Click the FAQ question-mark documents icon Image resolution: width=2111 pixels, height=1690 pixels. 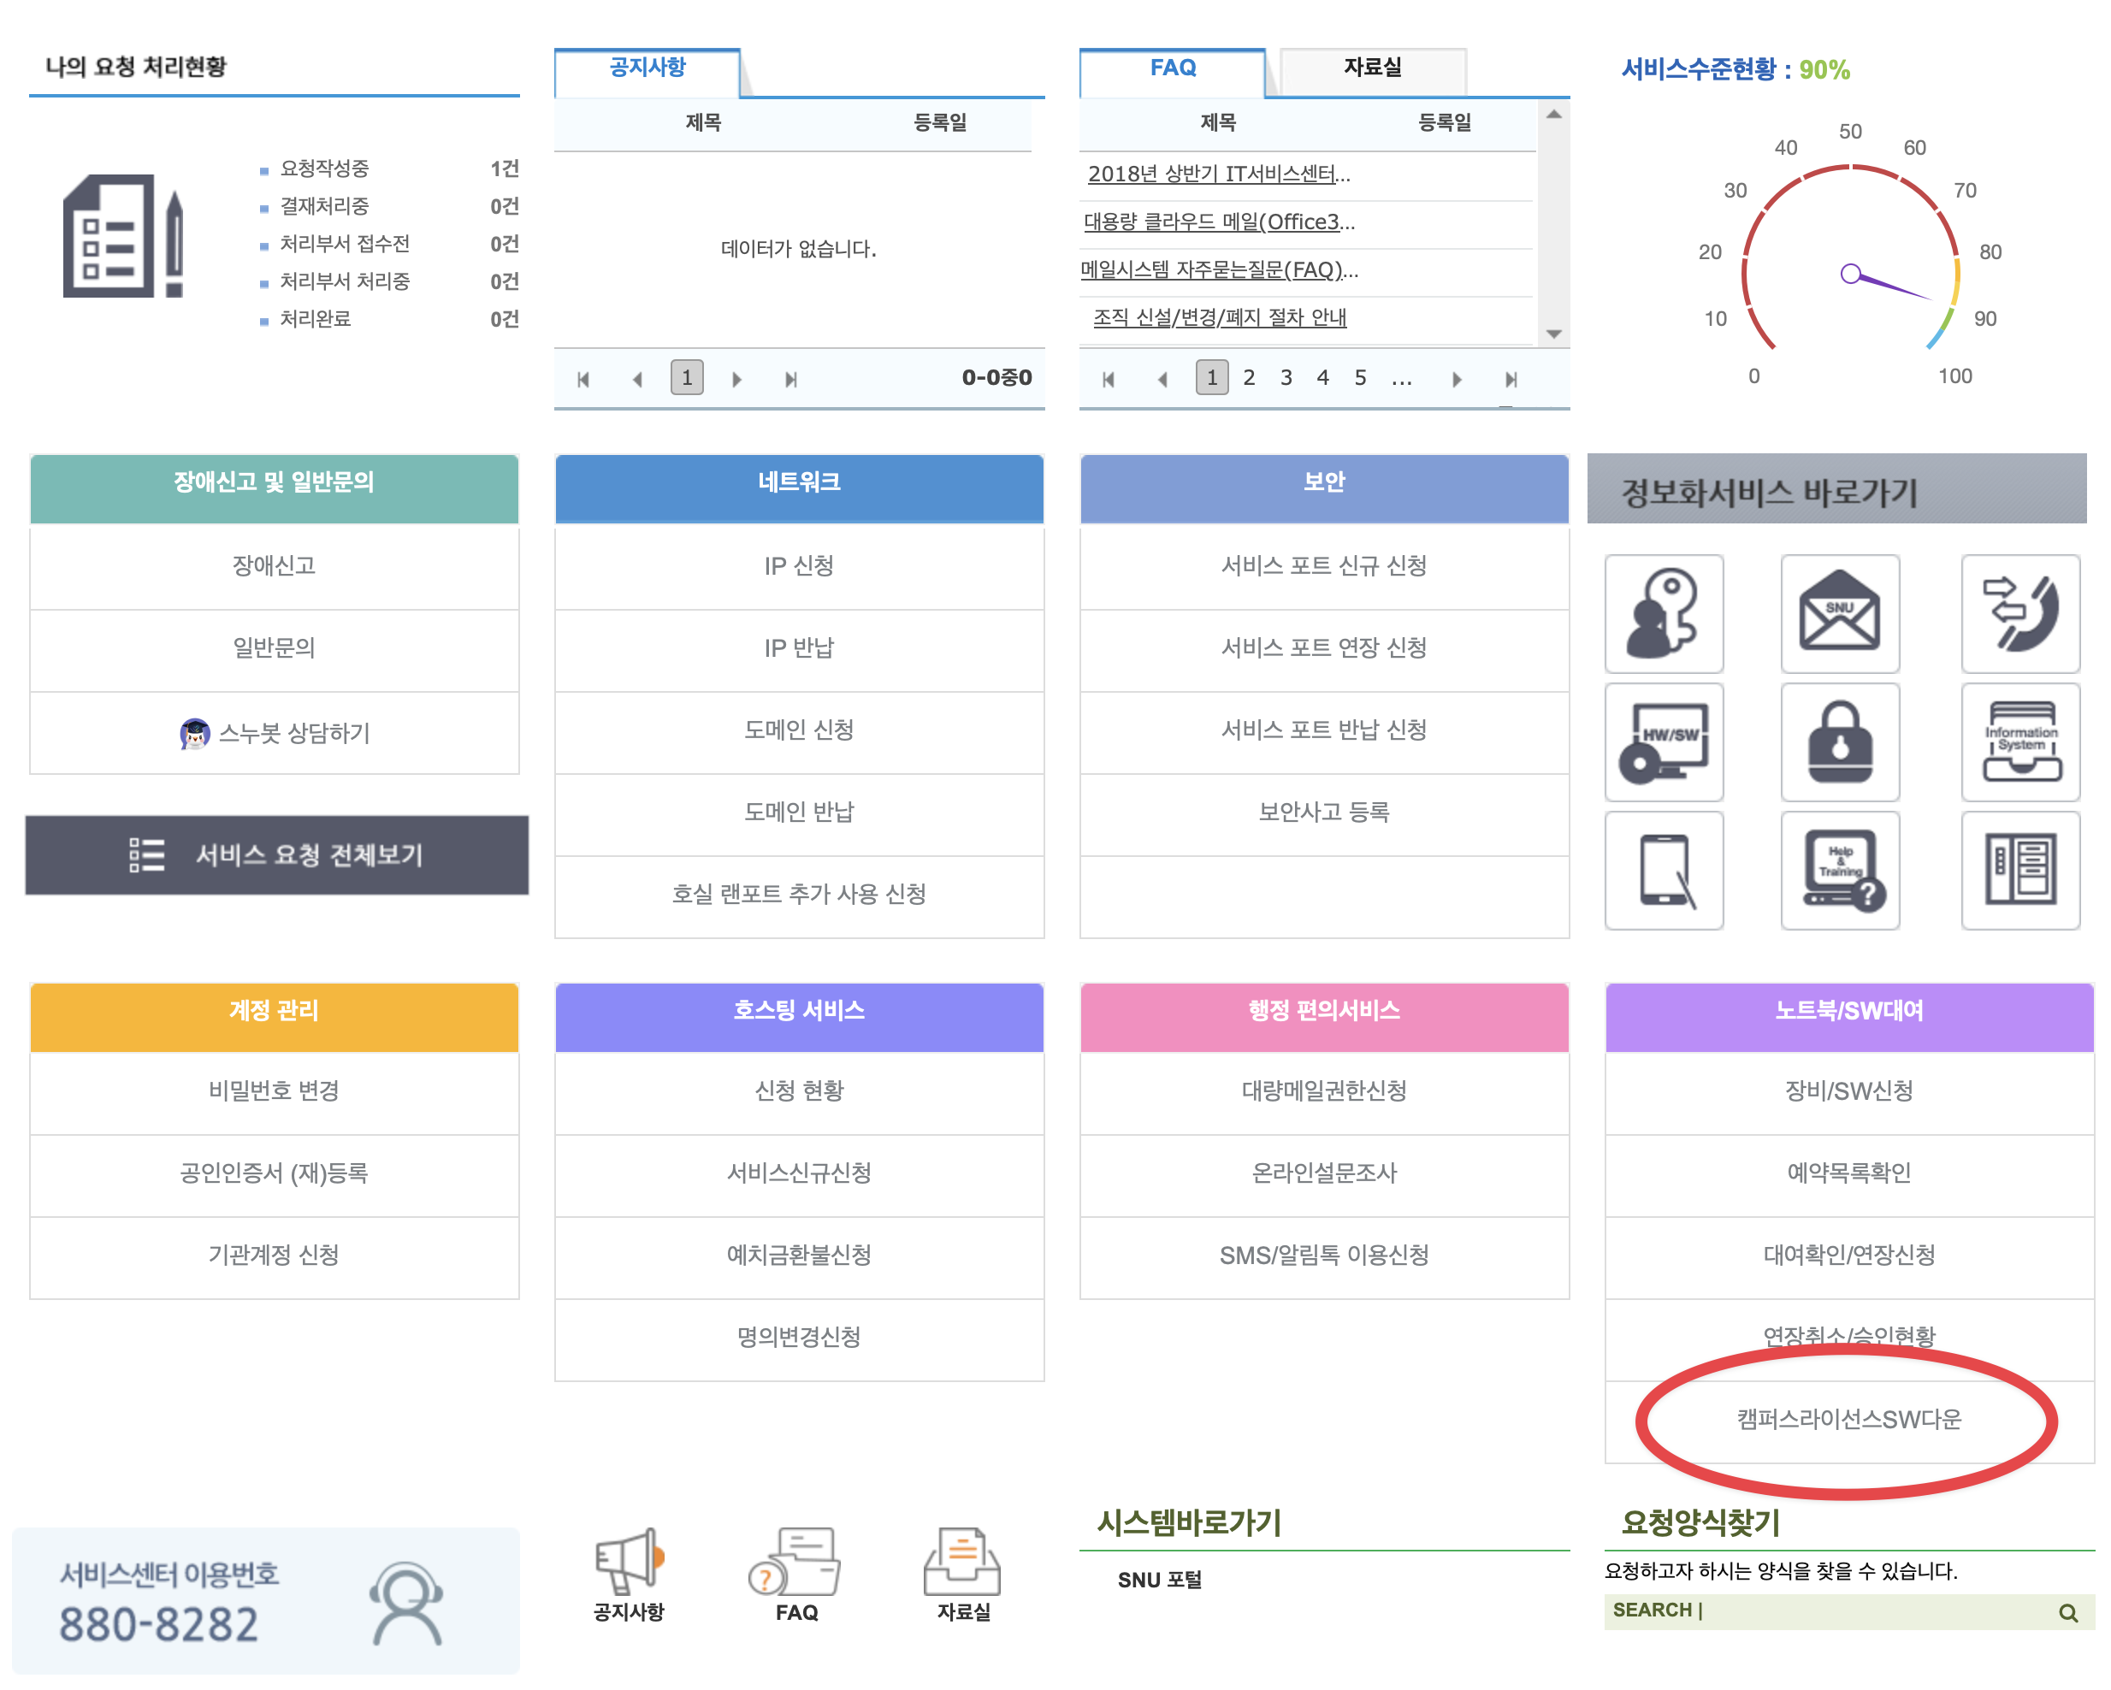point(795,1560)
